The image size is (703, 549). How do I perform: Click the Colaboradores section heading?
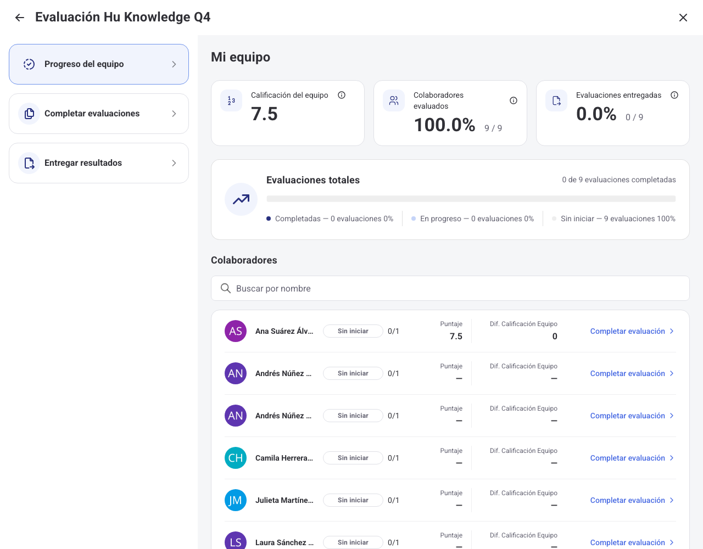pyautogui.click(x=244, y=260)
